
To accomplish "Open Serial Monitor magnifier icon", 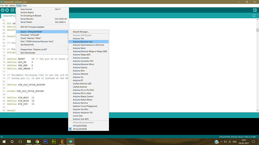I will (x=255, y=10).
